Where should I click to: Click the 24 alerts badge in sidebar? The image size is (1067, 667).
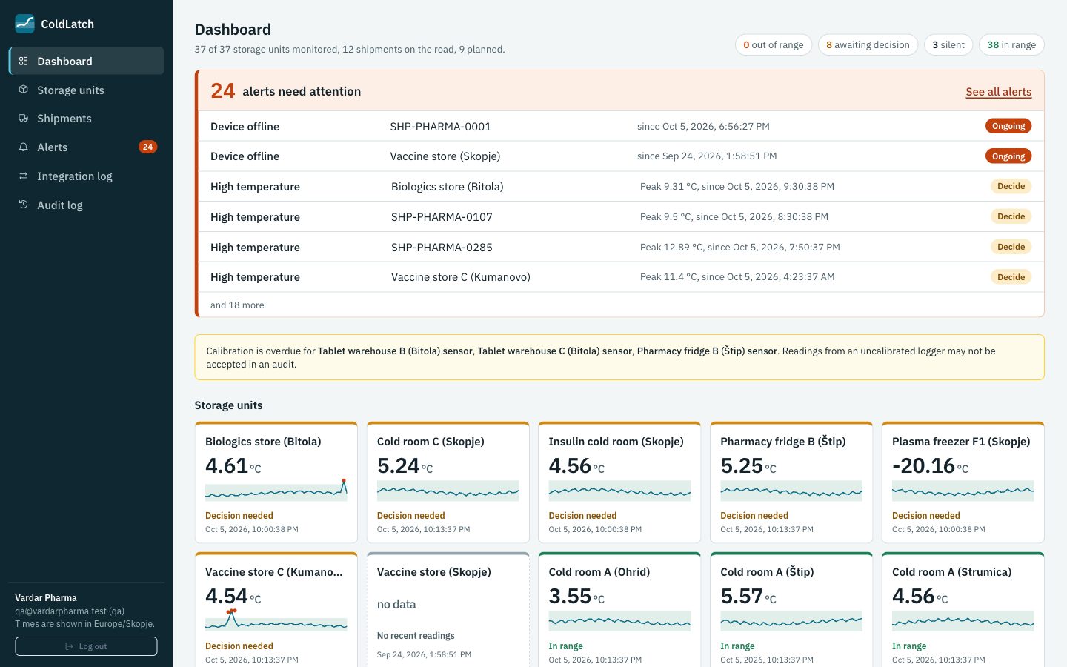click(147, 147)
